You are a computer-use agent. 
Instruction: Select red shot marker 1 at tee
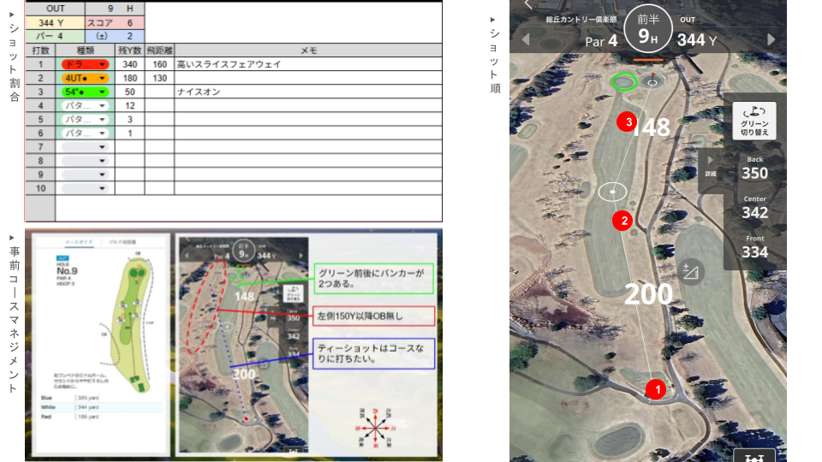pos(655,389)
